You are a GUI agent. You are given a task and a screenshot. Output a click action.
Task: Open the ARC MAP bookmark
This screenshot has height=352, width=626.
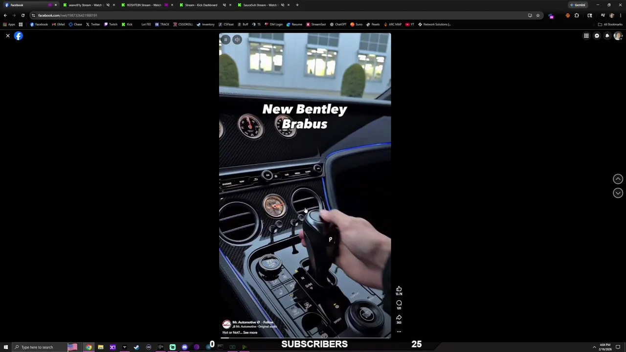[393, 24]
